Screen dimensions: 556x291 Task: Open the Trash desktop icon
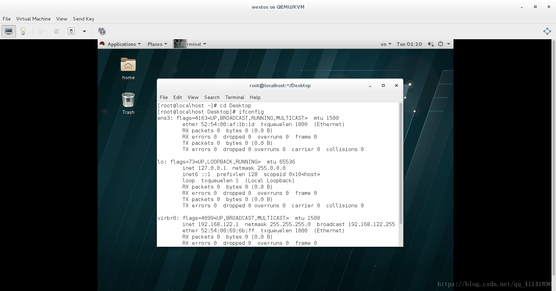pyautogui.click(x=128, y=103)
